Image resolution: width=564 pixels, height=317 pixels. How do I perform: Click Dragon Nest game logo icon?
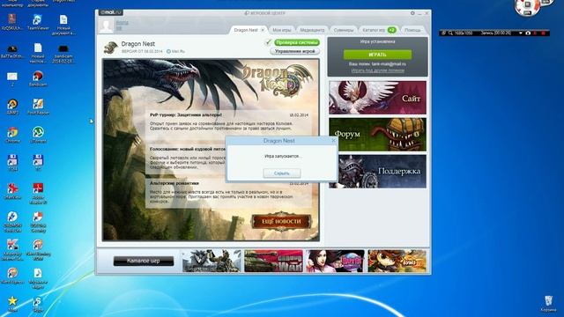click(111, 47)
